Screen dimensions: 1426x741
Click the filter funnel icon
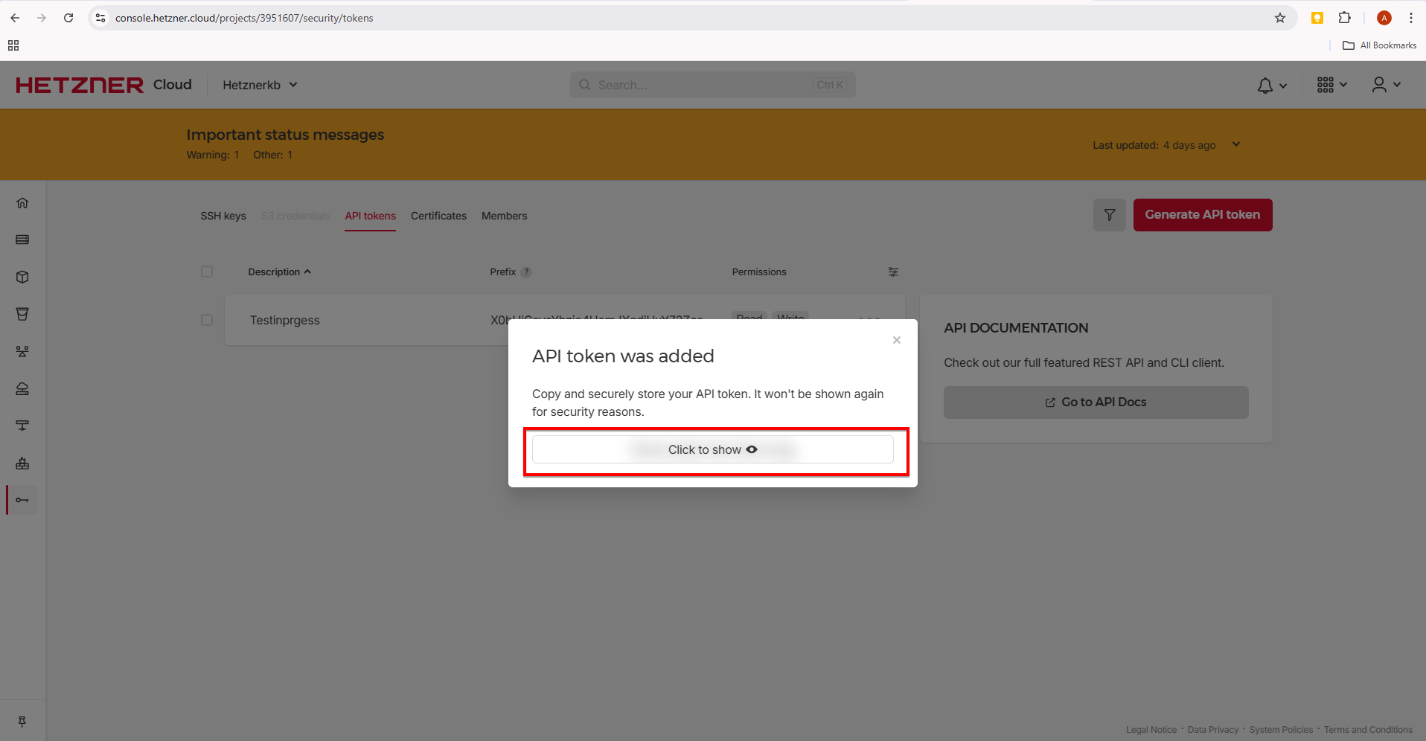coord(1109,215)
